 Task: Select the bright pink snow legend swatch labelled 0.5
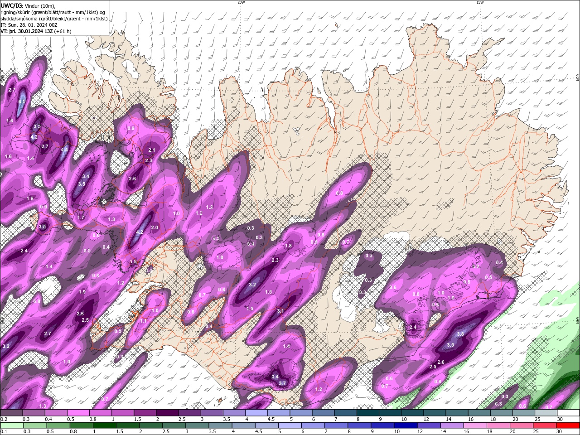78,413
